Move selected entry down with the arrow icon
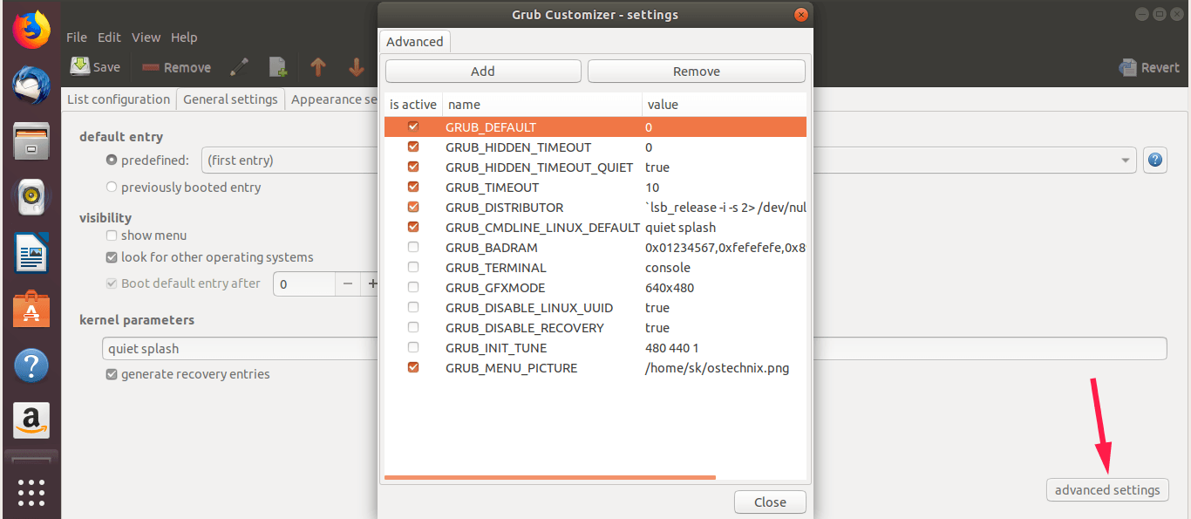 coord(355,66)
